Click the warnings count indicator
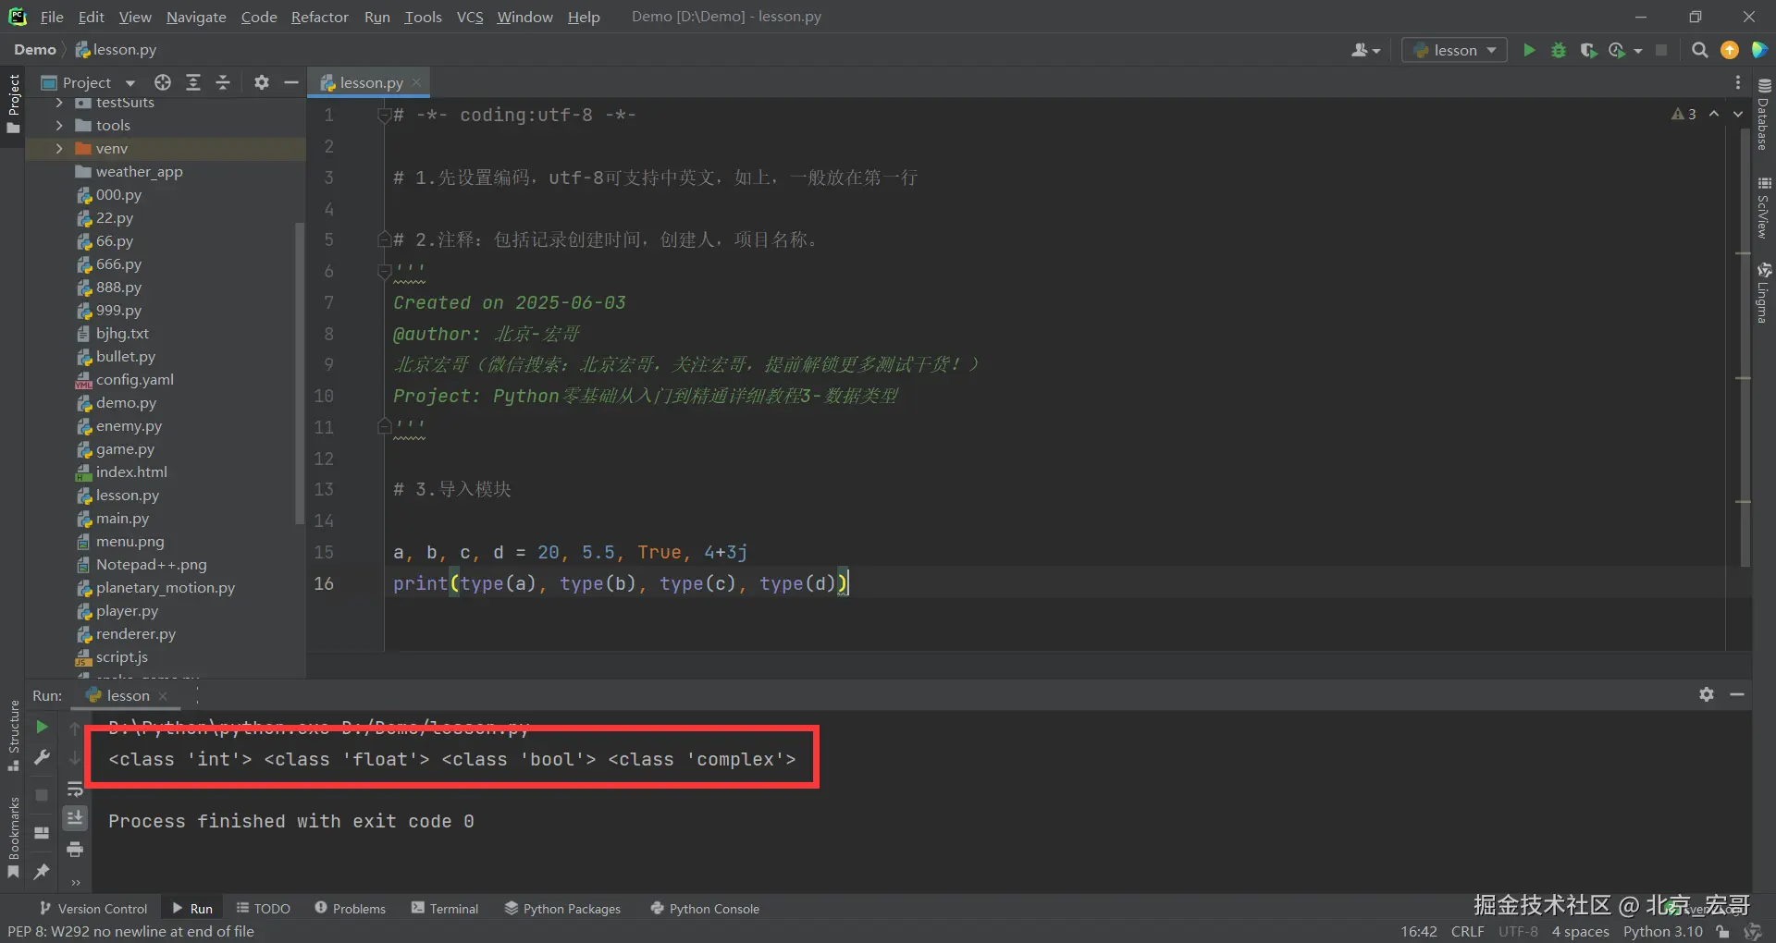1776x943 pixels. pos(1683,114)
